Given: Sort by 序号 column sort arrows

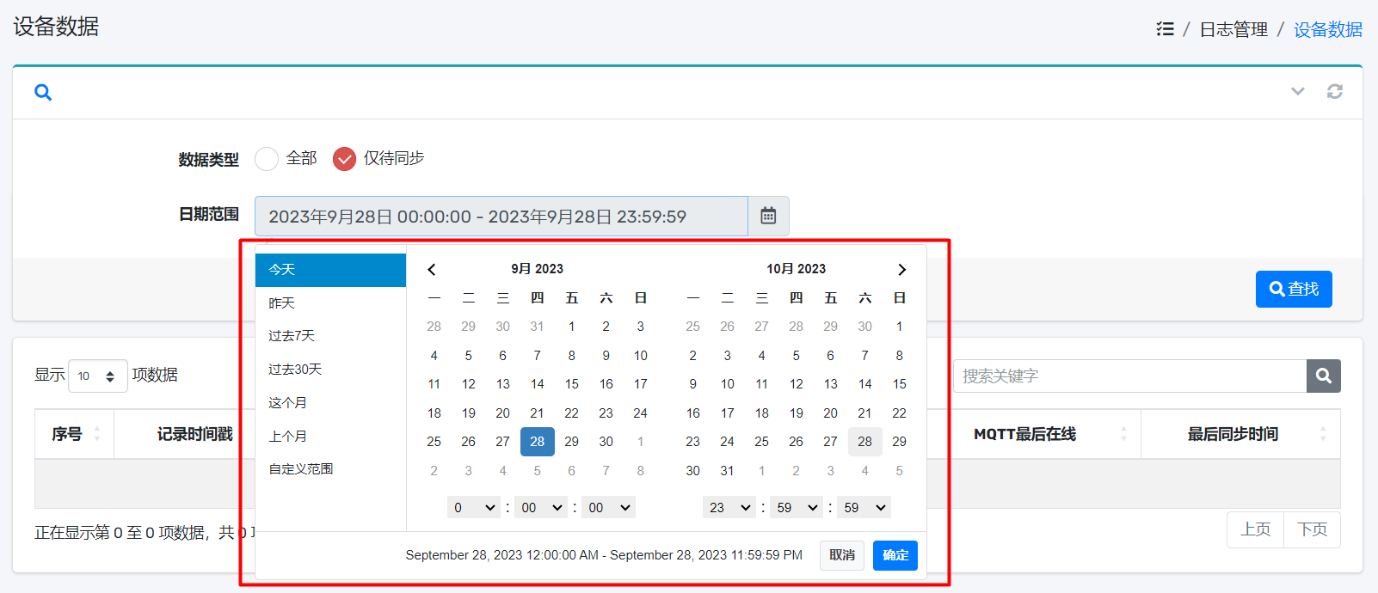Looking at the screenshot, I should [97, 434].
